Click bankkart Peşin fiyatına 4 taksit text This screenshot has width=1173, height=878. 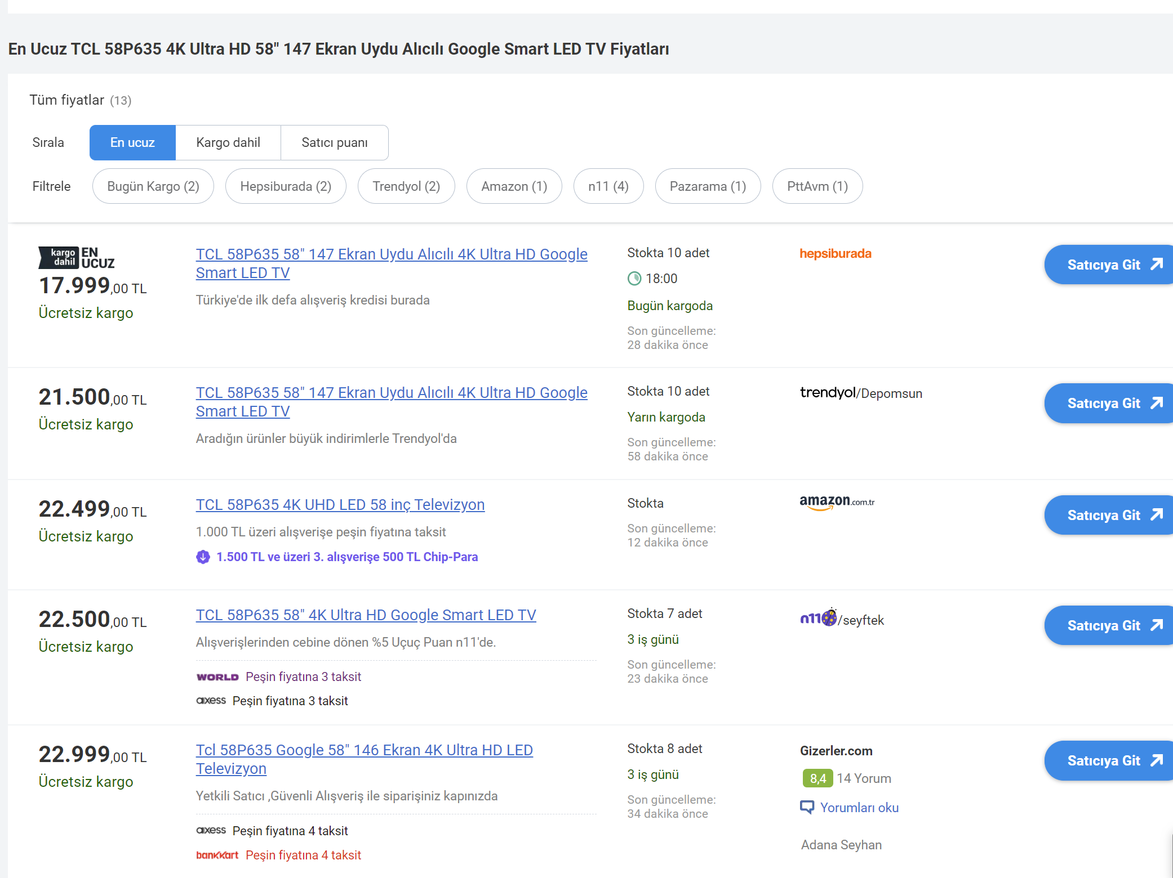pos(303,855)
